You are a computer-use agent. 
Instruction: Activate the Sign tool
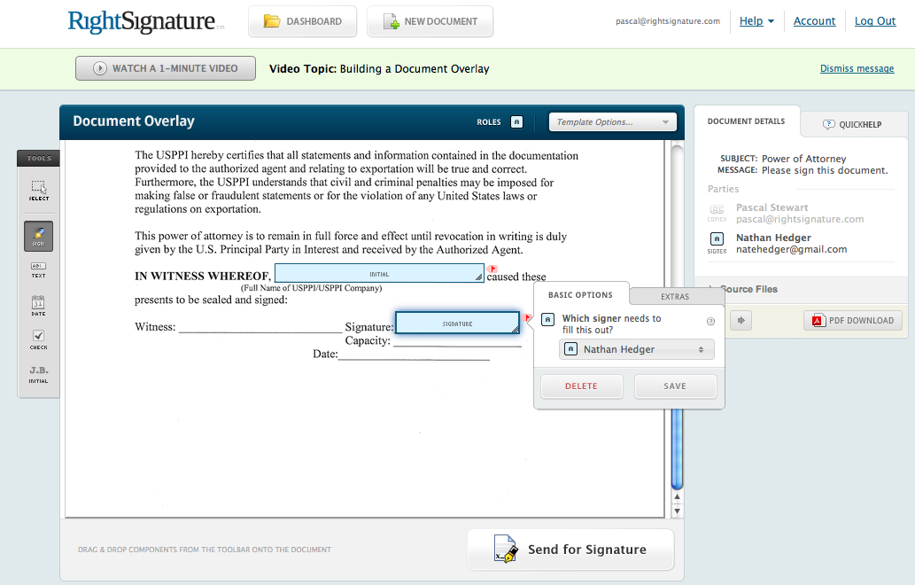tap(38, 236)
